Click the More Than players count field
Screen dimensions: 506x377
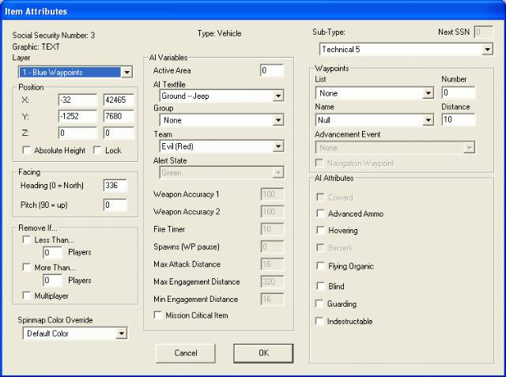point(53,281)
